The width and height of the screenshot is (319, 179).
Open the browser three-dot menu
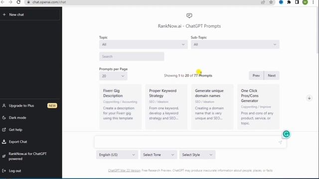click(x=313, y=2)
